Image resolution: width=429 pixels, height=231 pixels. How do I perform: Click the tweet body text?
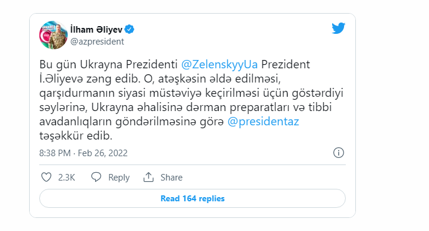191,100
